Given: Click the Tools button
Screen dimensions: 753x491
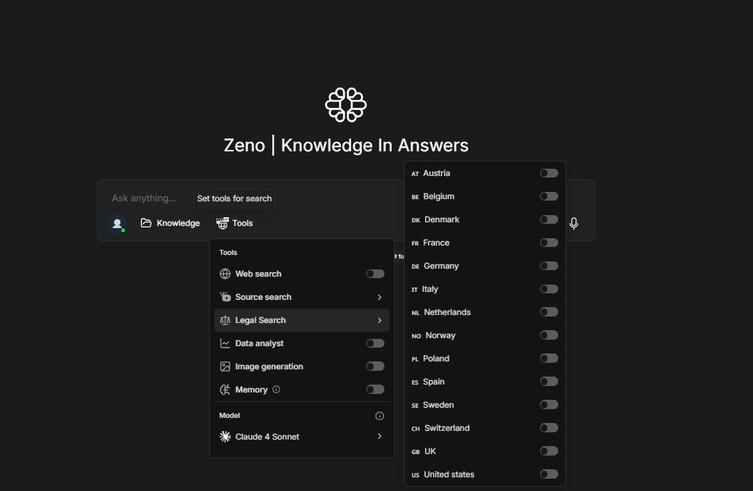Looking at the screenshot, I should pyautogui.click(x=235, y=223).
